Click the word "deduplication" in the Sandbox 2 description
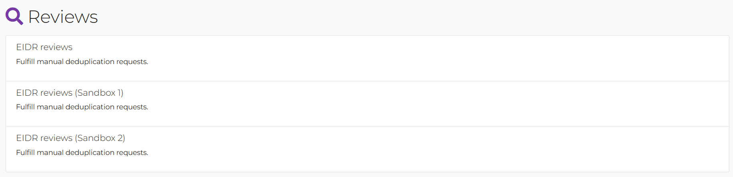 [x=90, y=153]
